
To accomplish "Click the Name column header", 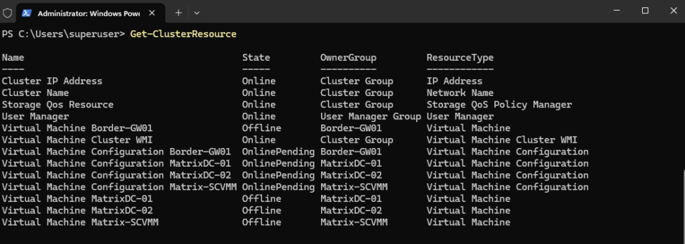I will coord(13,57).
